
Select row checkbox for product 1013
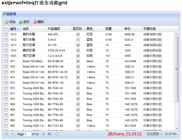pyautogui.click(x=6, y=34)
